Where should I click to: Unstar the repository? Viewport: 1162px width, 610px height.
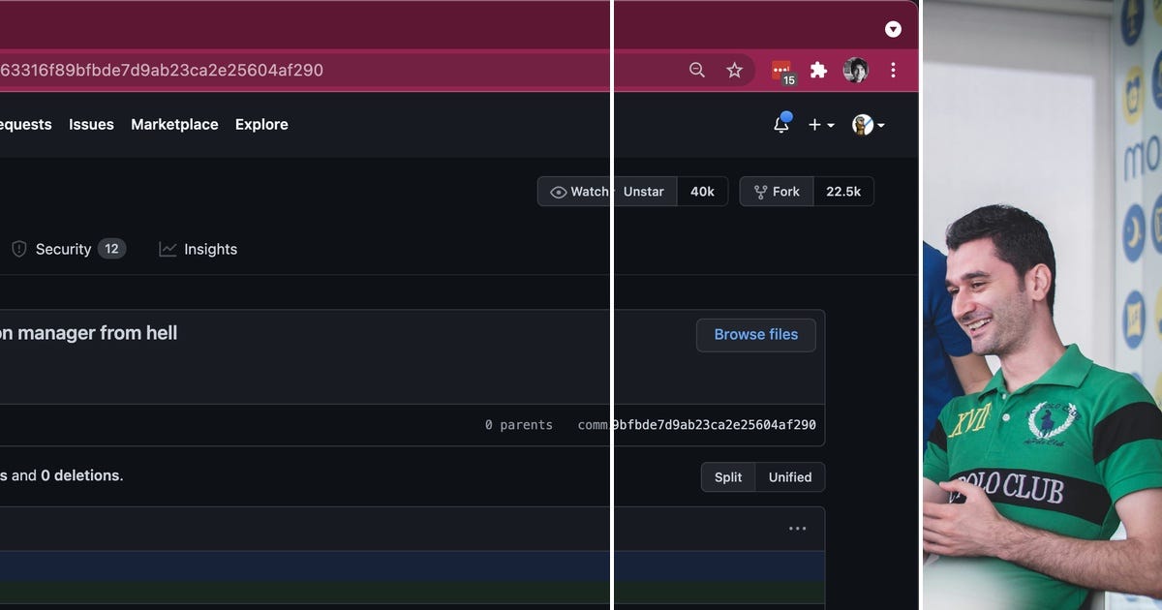coord(645,191)
